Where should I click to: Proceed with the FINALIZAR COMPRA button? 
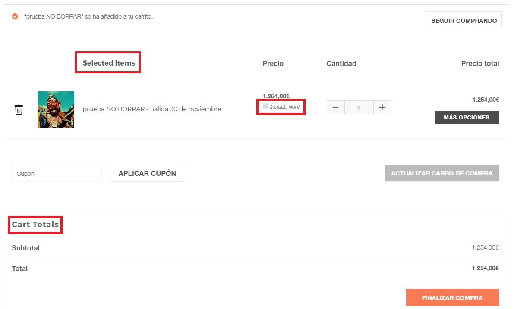tap(452, 297)
